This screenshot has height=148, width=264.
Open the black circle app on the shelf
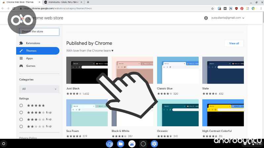pos(143,144)
